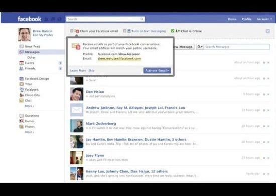276x196 pixels.
Task: Open Friends in the sidebar
Action: pyautogui.click(x=30, y=68)
